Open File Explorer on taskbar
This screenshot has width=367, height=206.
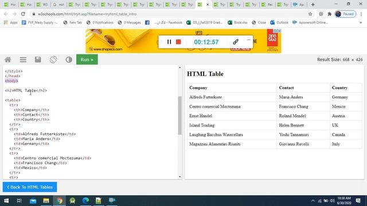46,201
